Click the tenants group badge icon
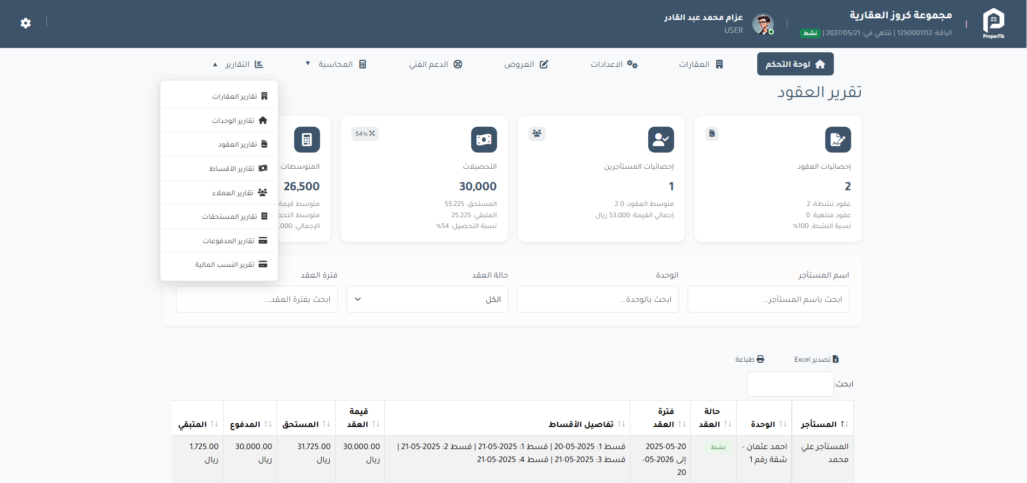 [x=536, y=134]
